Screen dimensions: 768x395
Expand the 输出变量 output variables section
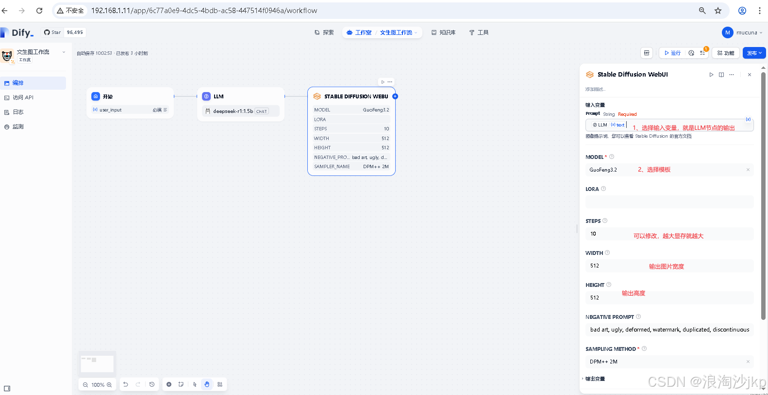coord(594,379)
